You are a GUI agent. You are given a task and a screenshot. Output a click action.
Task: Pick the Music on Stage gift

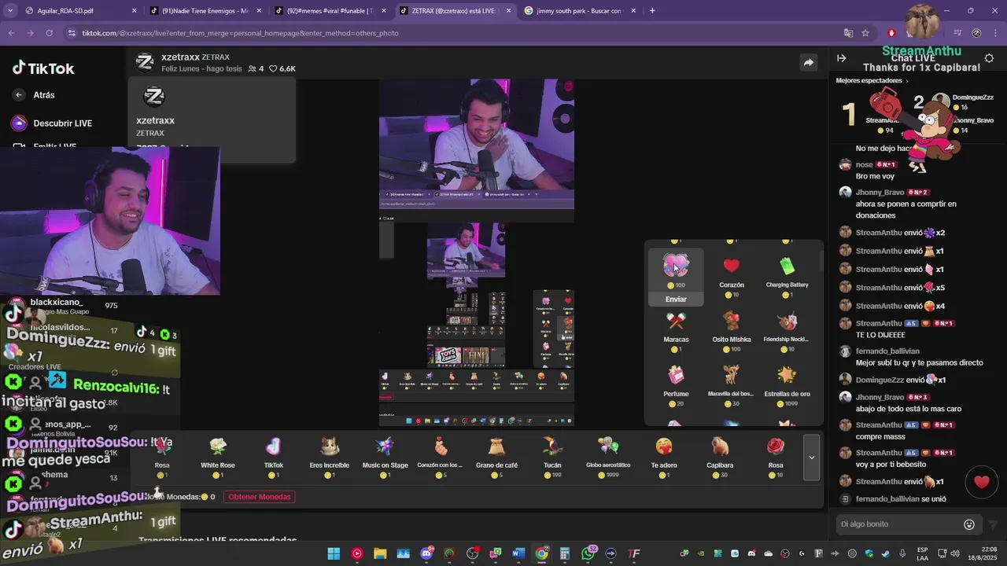point(385,457)
